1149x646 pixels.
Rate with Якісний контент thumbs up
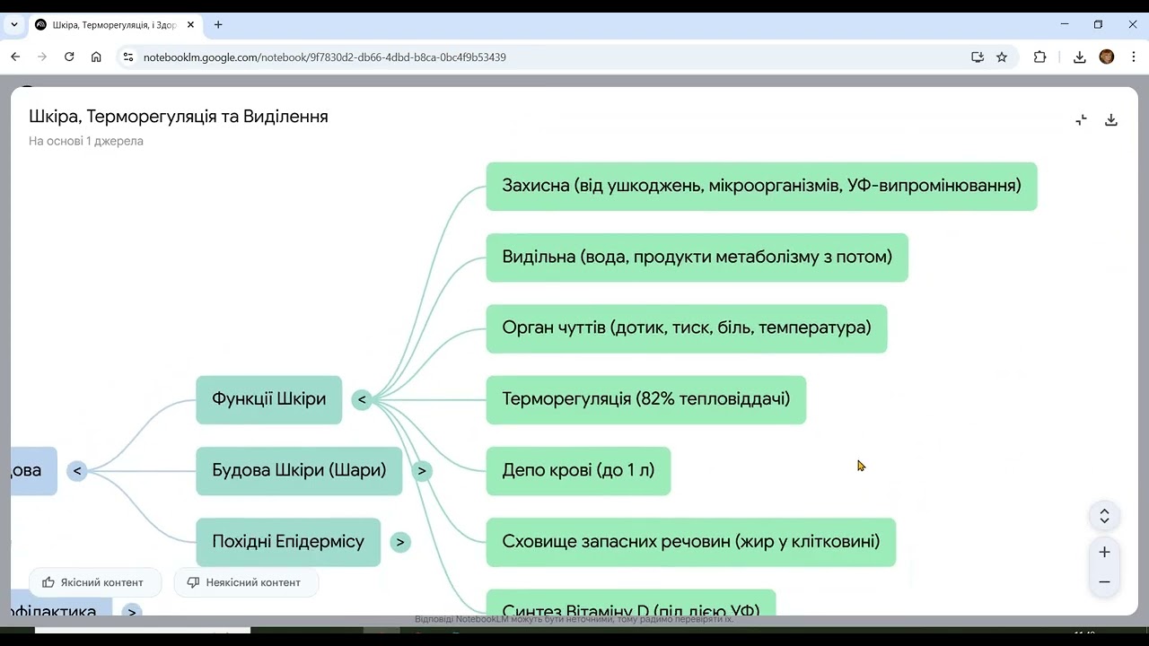pos(95,582)
